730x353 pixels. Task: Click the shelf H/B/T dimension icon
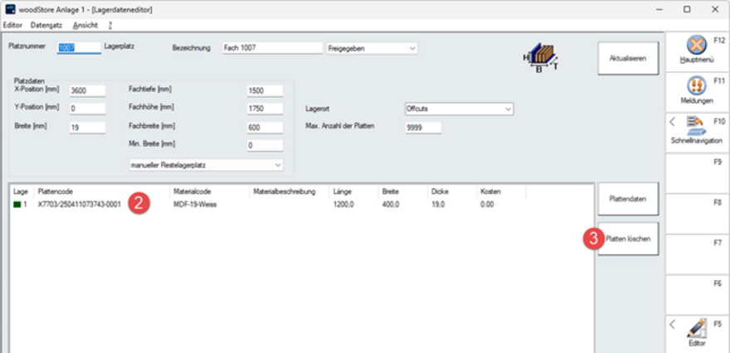[x=540, y=58]
